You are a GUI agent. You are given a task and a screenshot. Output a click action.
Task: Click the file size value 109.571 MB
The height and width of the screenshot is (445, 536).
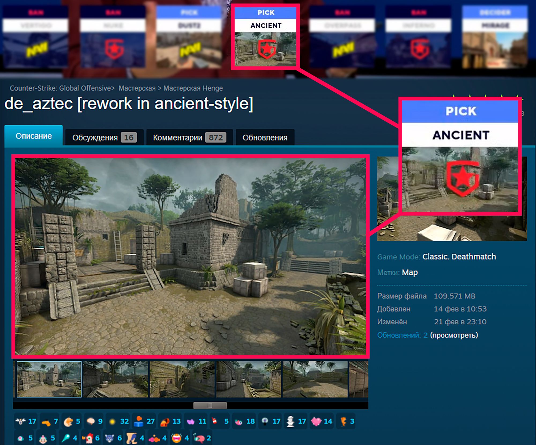tap(455, 296)
